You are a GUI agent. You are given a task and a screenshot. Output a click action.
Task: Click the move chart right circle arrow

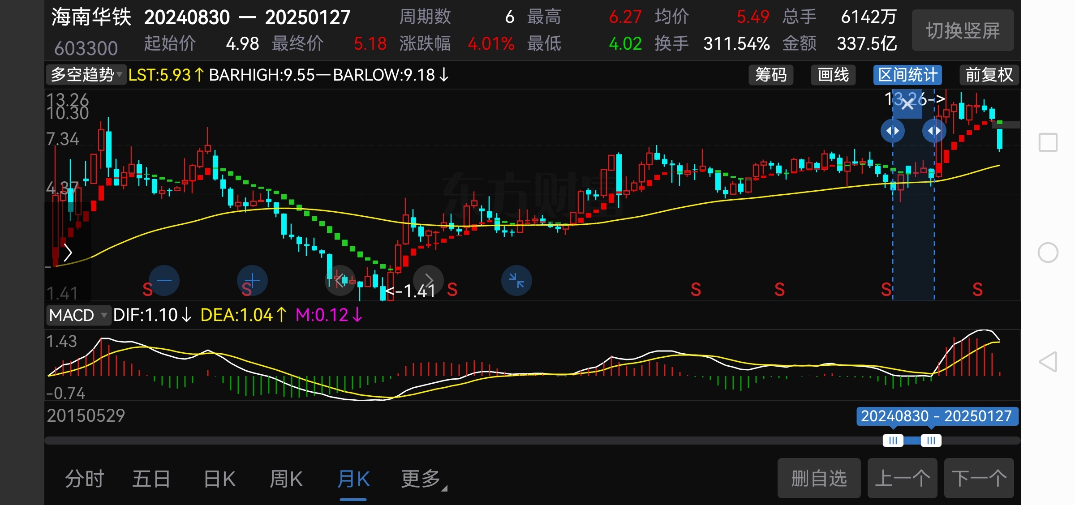pyautogui.click(x=428, y=281)
